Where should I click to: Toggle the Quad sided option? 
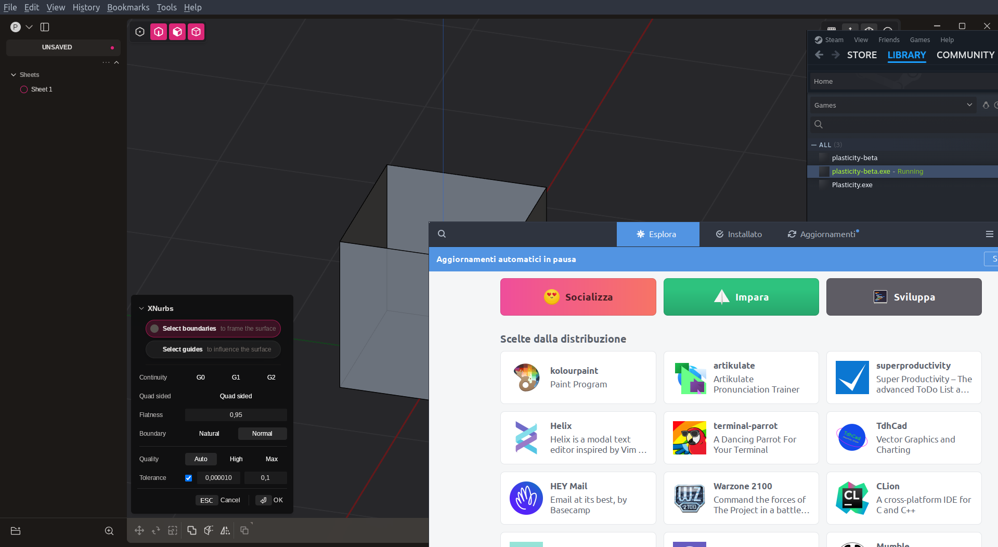pos(236,396)
